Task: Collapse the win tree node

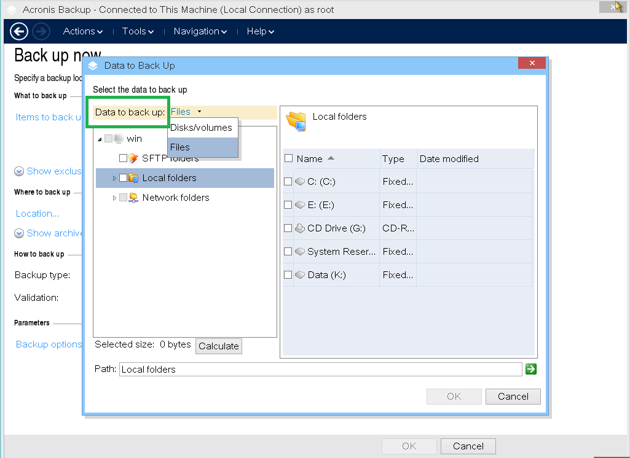Action: pos(100,139)
